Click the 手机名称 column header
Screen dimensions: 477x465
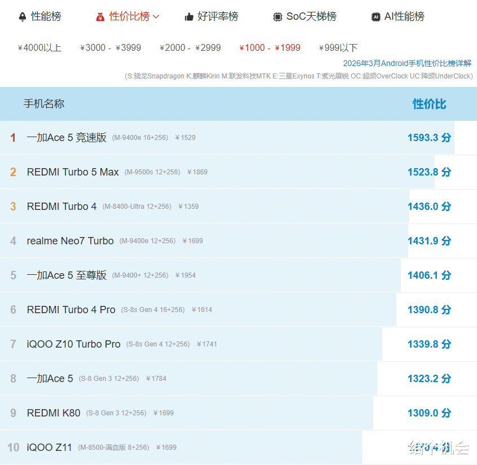click(x=44, y=104)
